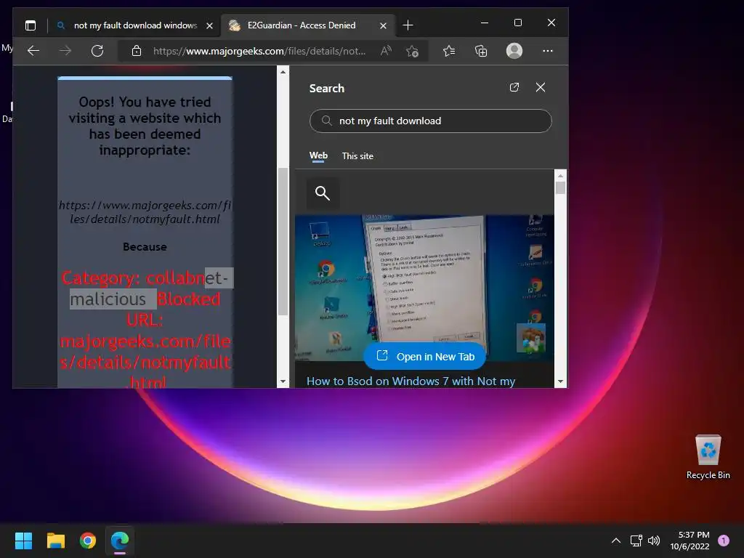Screen dimensions: 744x558
Task: Click Microsoft Edge taskbar icon
Action: coord(120,541)
